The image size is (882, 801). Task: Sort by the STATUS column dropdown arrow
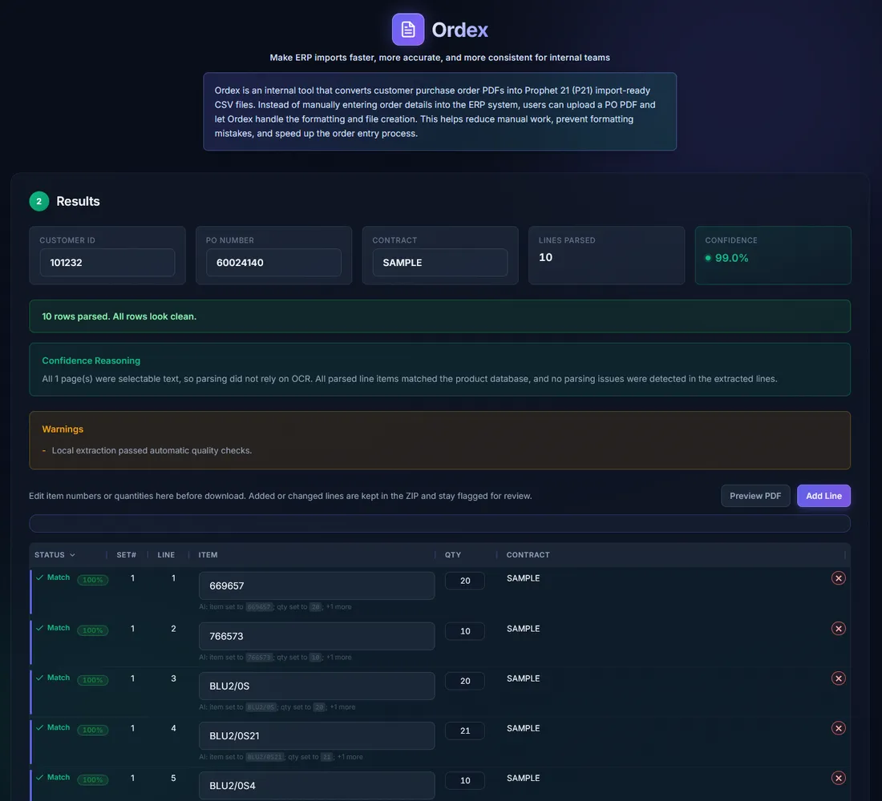(72, 555)
